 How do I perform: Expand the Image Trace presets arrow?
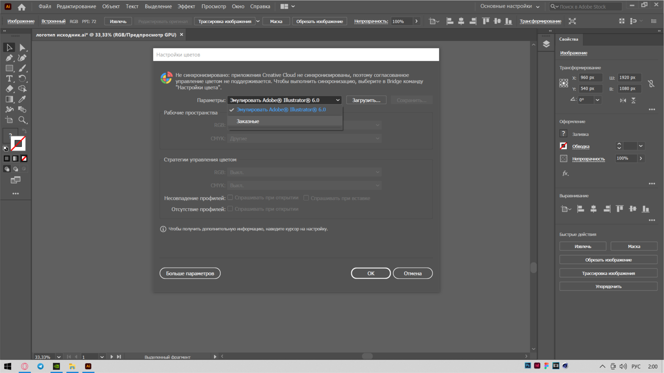(258, 21)
